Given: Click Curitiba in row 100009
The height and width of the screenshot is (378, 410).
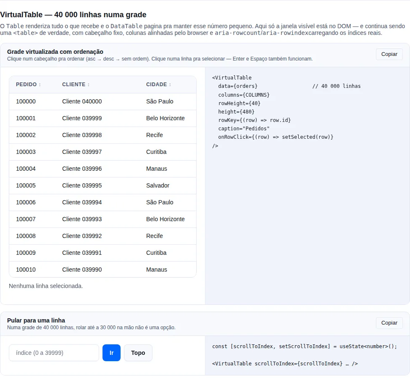Looking at the screenshot, I should click(156, 253).
